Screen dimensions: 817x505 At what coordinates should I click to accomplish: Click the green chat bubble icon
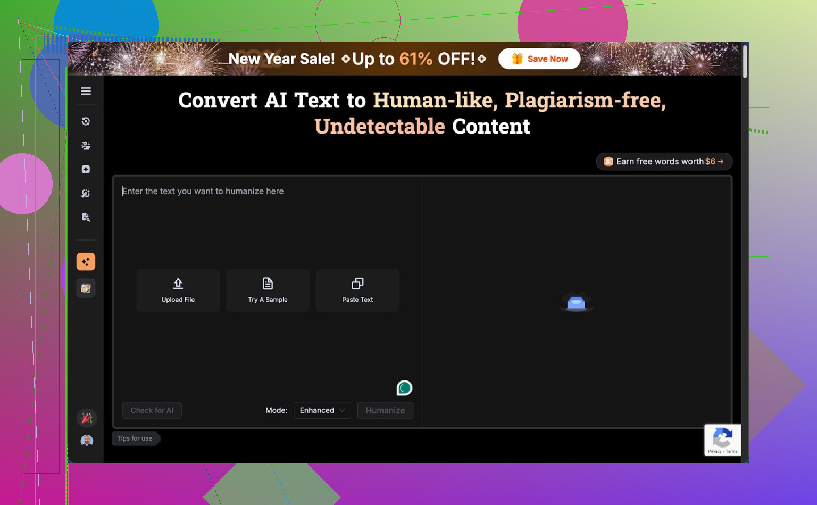(x=404, y=388)
